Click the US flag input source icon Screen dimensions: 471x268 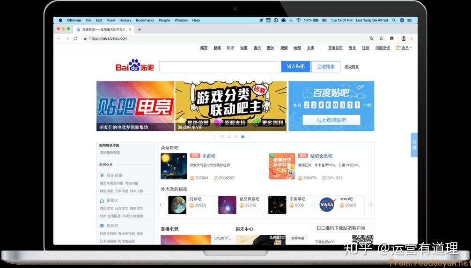(x=324, y=21)
